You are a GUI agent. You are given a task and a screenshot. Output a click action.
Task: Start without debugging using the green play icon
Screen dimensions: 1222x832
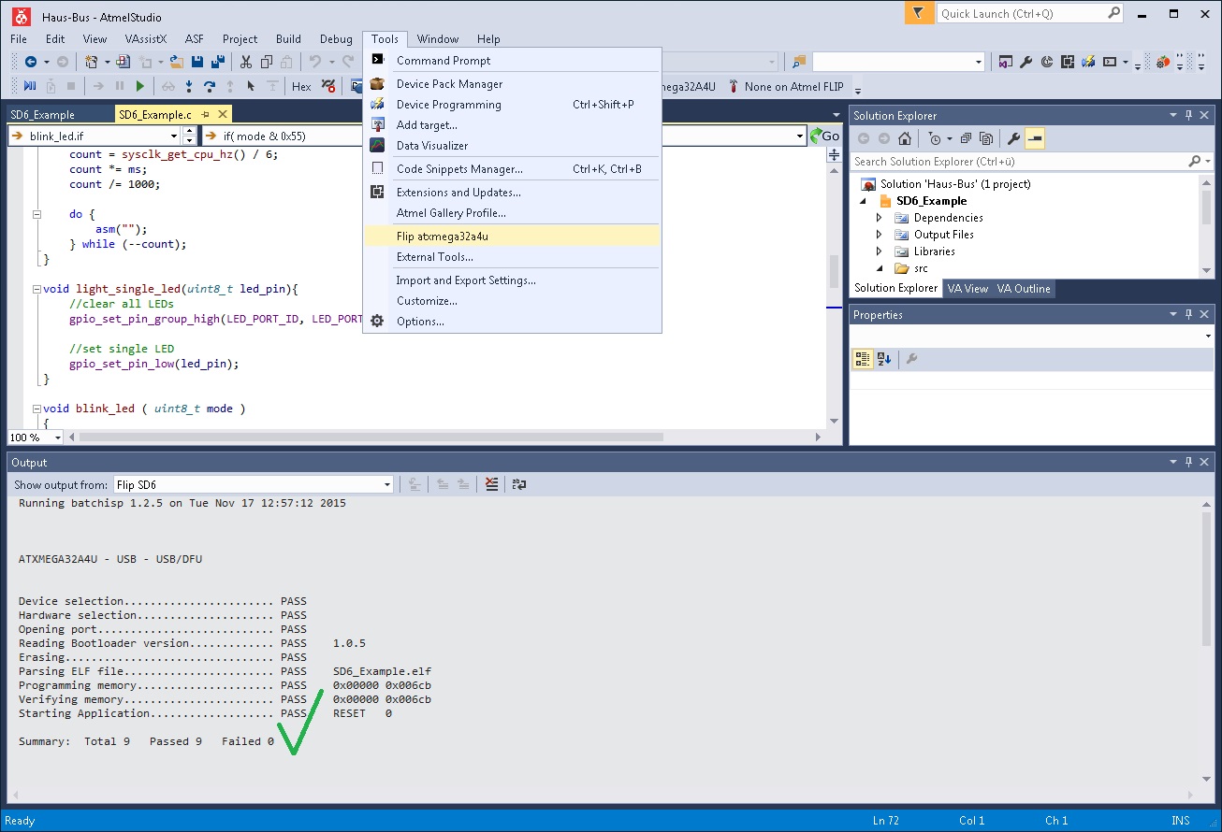pyautogui.click(x=140, y=86)
